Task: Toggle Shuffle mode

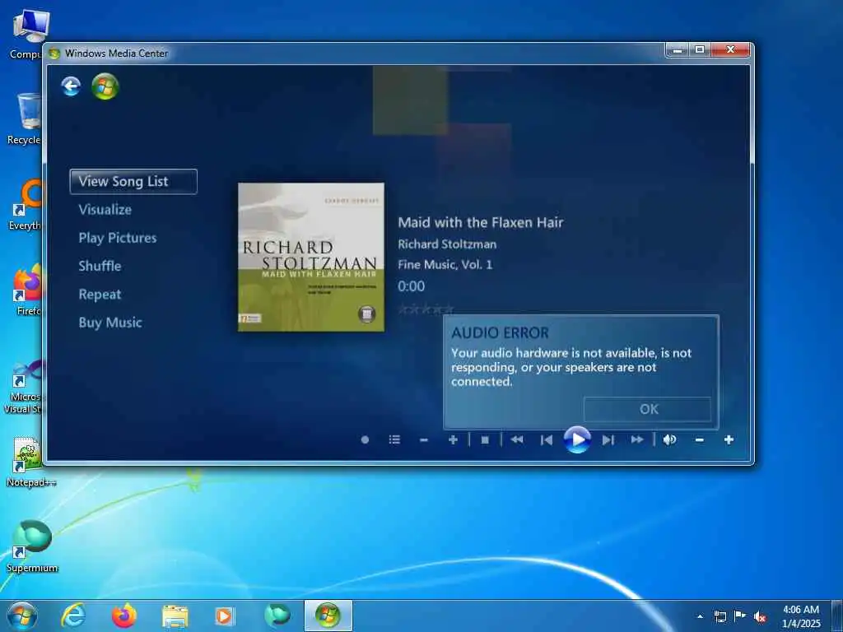Action: point(100,266)
